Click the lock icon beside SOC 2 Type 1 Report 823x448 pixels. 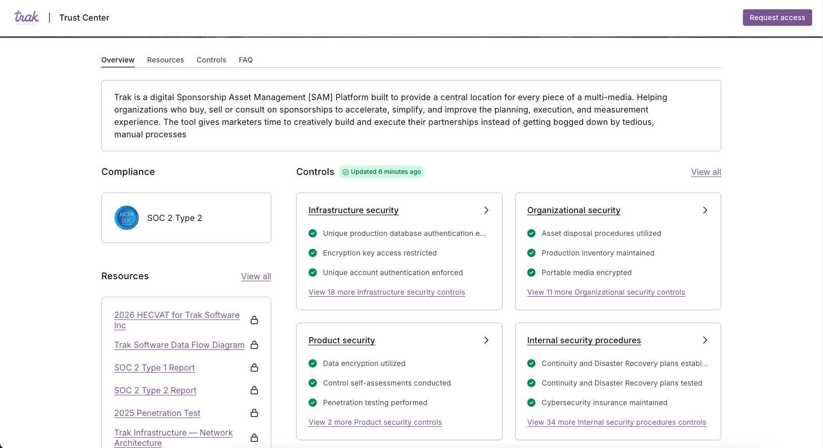(x=254, y=367)
